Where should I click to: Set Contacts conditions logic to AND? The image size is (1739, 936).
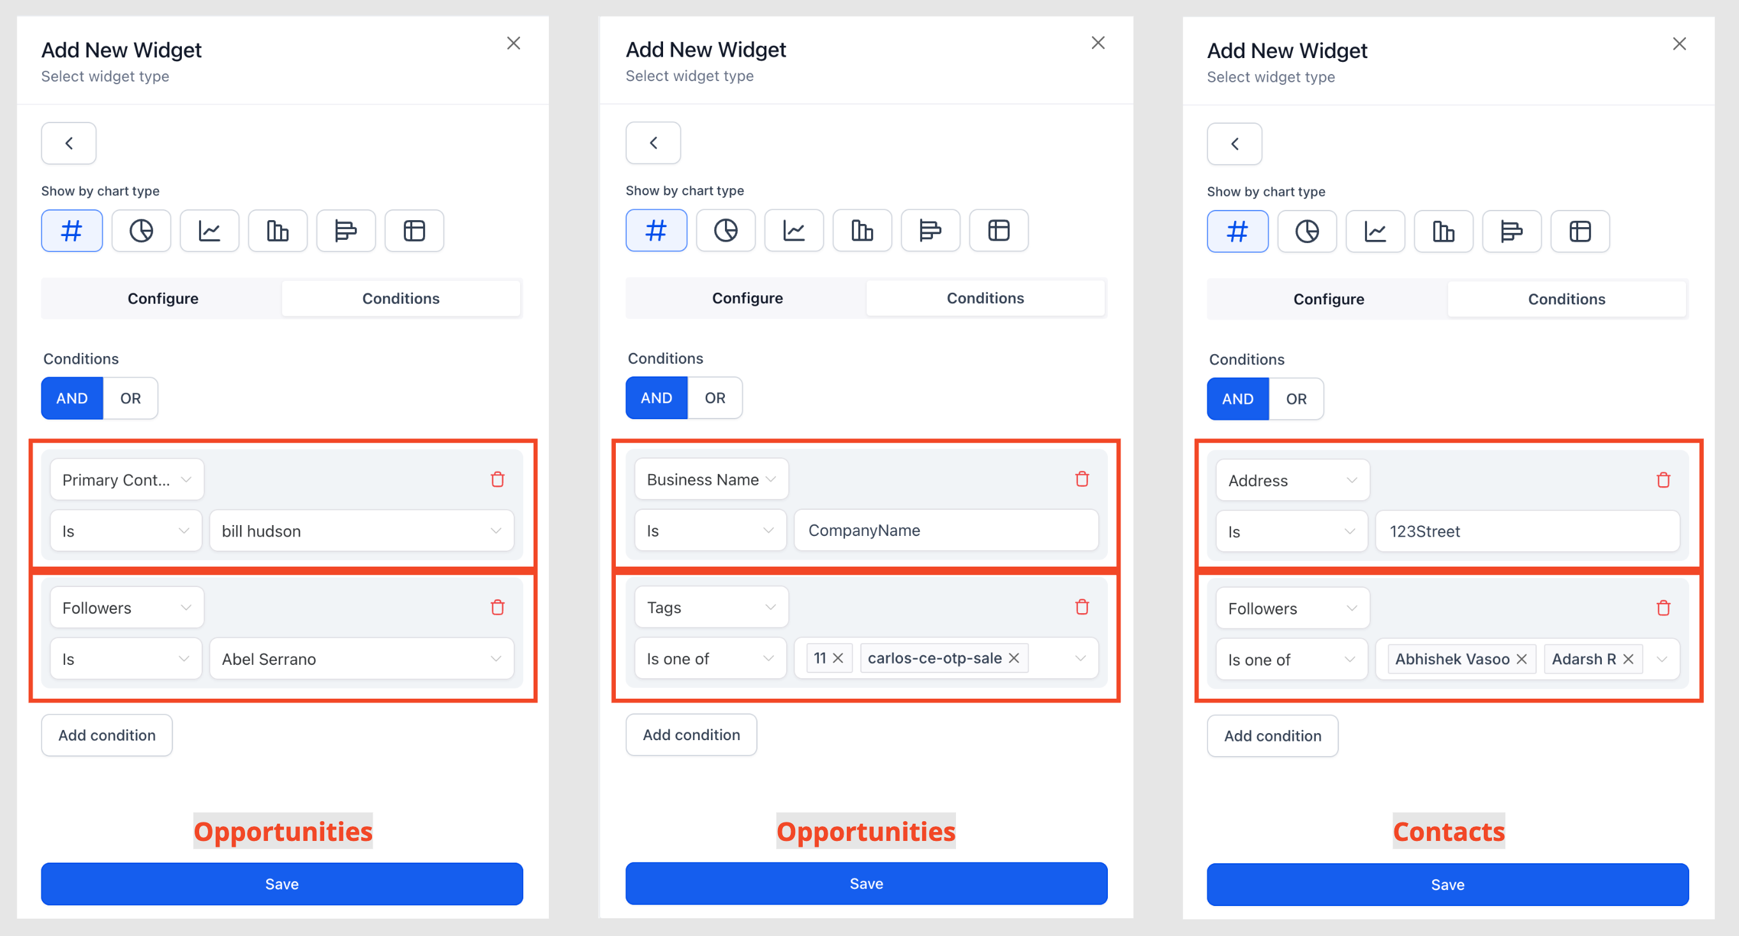[x=1236, y=398]
